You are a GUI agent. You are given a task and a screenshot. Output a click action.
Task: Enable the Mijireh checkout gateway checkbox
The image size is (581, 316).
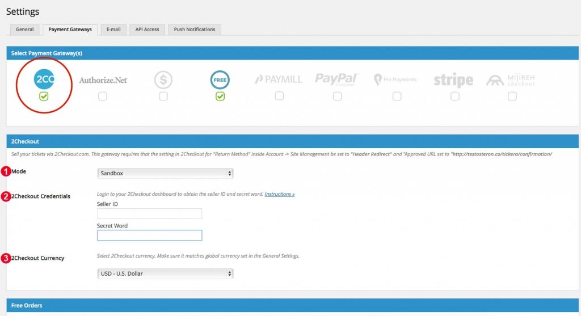pos(512,96)
